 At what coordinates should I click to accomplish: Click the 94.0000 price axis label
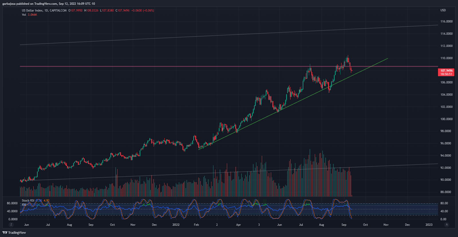(446, 156)
